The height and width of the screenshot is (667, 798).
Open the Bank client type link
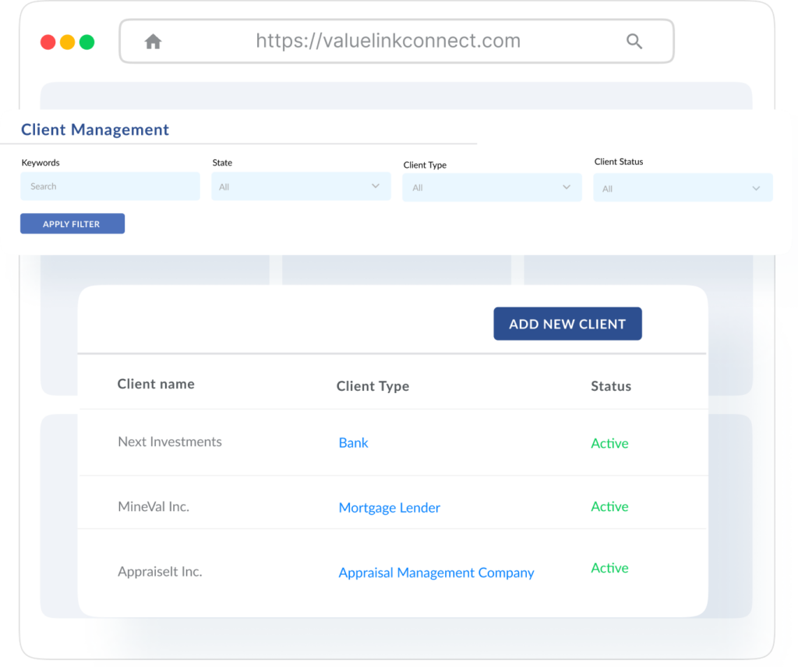tap(353, 442)
